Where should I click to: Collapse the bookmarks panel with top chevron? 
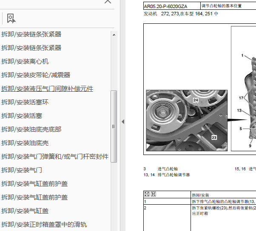(x=108, y=2)
